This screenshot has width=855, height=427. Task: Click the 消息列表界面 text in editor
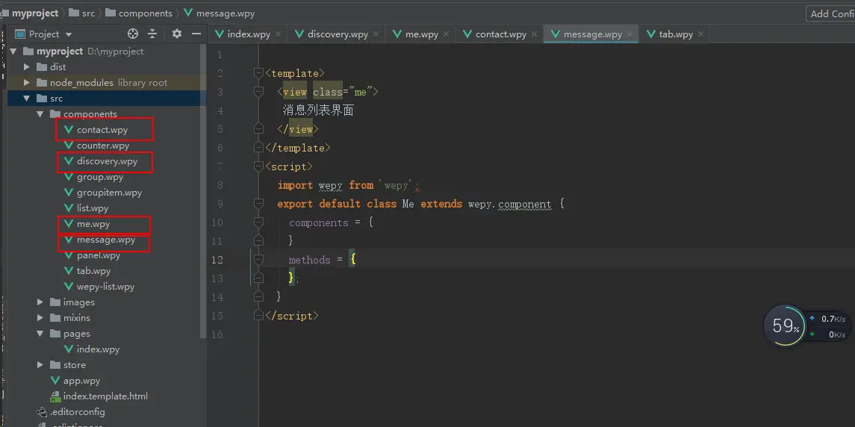pyautogui.click(x=318, y=110)
